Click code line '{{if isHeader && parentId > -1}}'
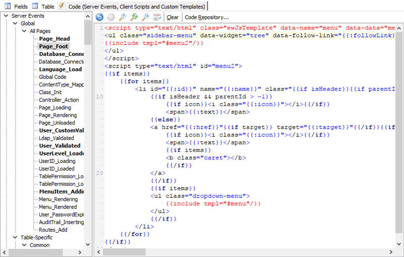The image size is (404, 257). tap(212, 96)
